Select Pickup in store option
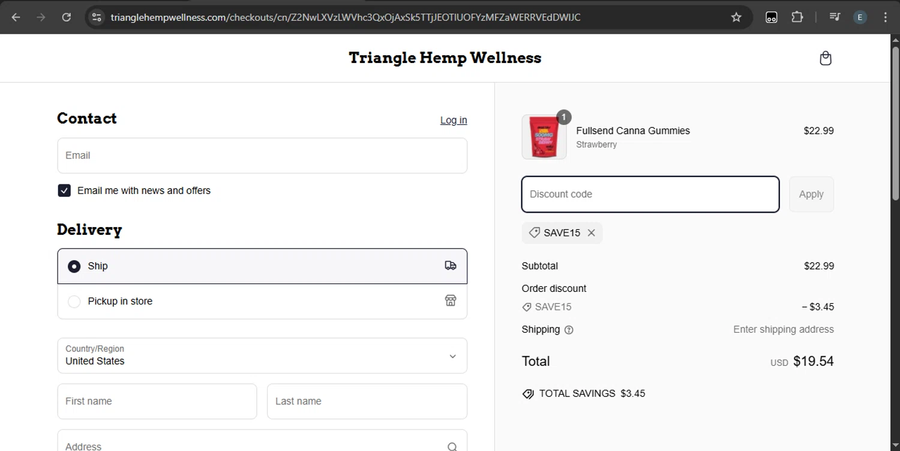 coord(262,301)
